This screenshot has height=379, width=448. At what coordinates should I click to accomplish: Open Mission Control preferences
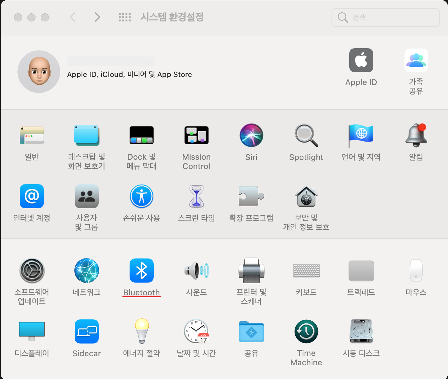click(197, 135)
